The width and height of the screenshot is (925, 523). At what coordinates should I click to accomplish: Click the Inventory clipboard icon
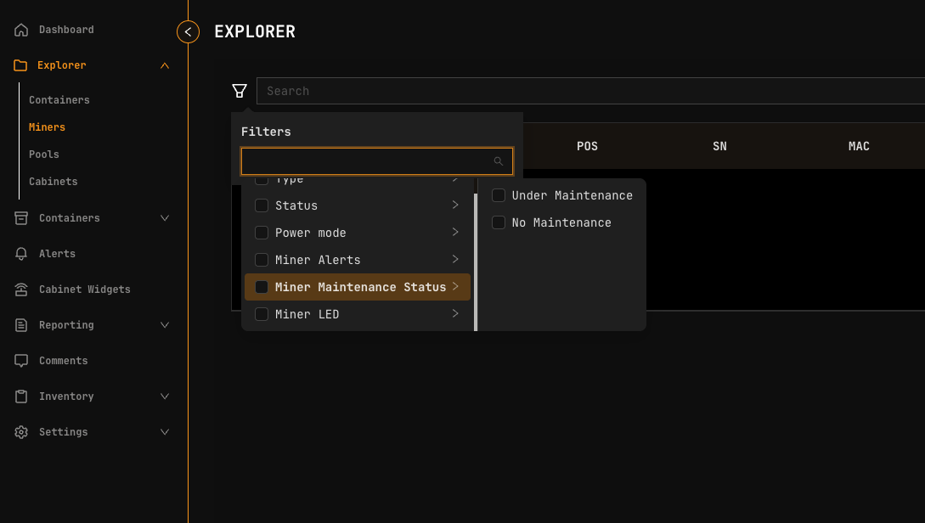(20, 396)
